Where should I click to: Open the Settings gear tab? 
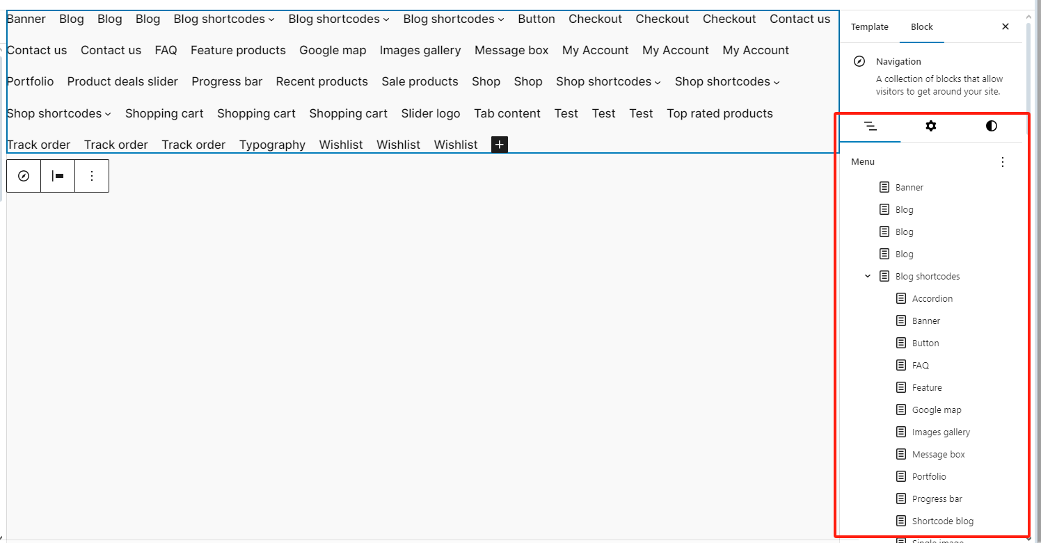pyautogui.click(x=931, y=126)
